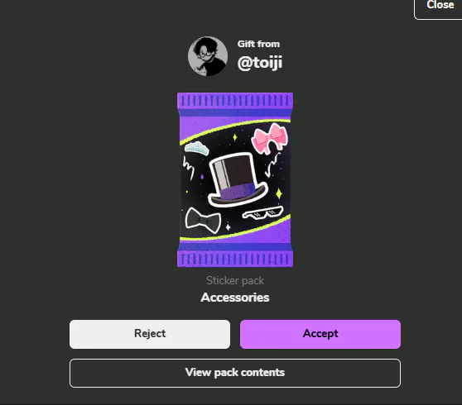
Task: Accept the Accessories sticker pack gift
Action: [x=320, y=334]
